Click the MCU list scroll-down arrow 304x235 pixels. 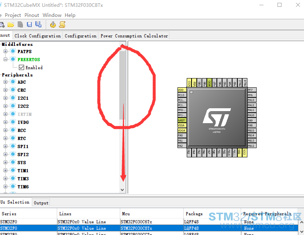pyautogui.click(x=301, y=231)
